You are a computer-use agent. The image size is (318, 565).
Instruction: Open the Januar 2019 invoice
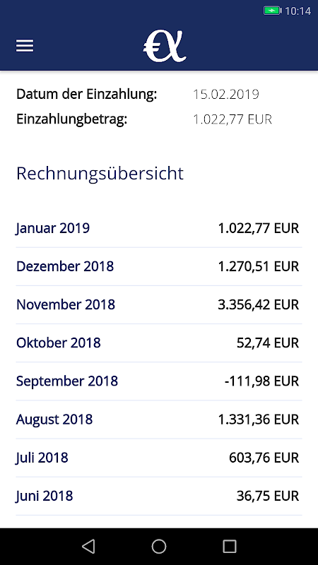coord(159,228)
